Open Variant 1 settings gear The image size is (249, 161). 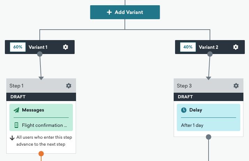[x=66, y=47]
